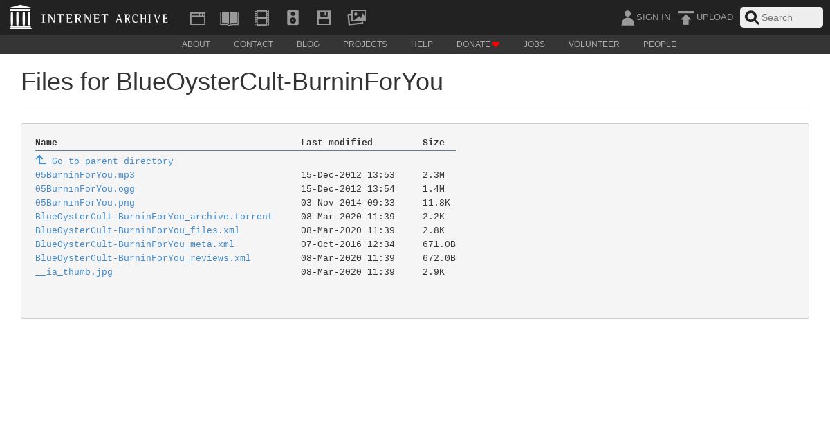830x436 pixels.
Task: Select date 07-Oct-2016 12:34
Action: pyautogui.click(x=348, y=244)
